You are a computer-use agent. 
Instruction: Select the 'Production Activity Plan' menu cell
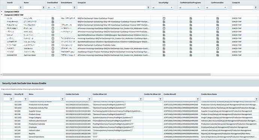coord(47,108)
